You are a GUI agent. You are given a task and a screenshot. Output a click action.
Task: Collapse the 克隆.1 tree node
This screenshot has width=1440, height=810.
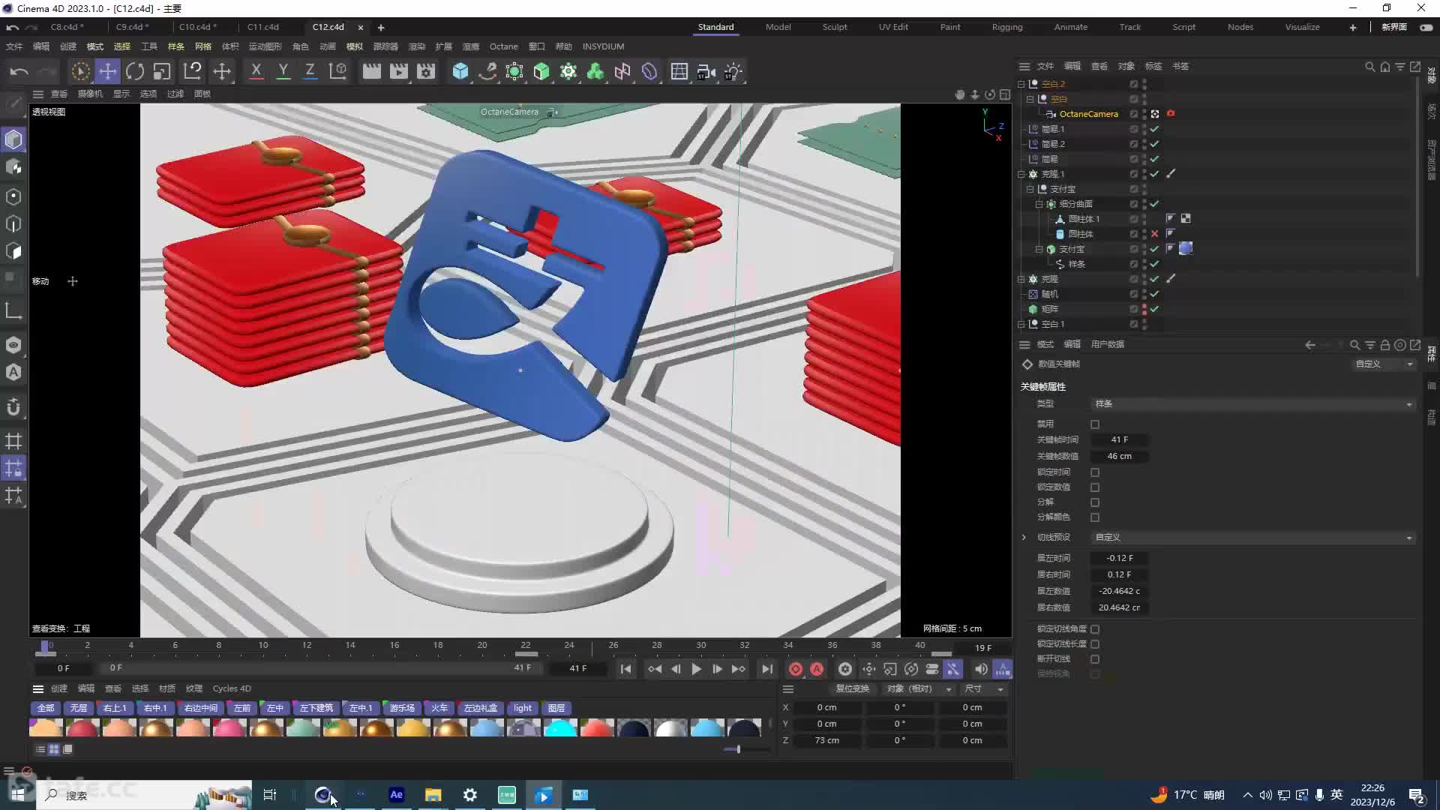(1021, 174)
